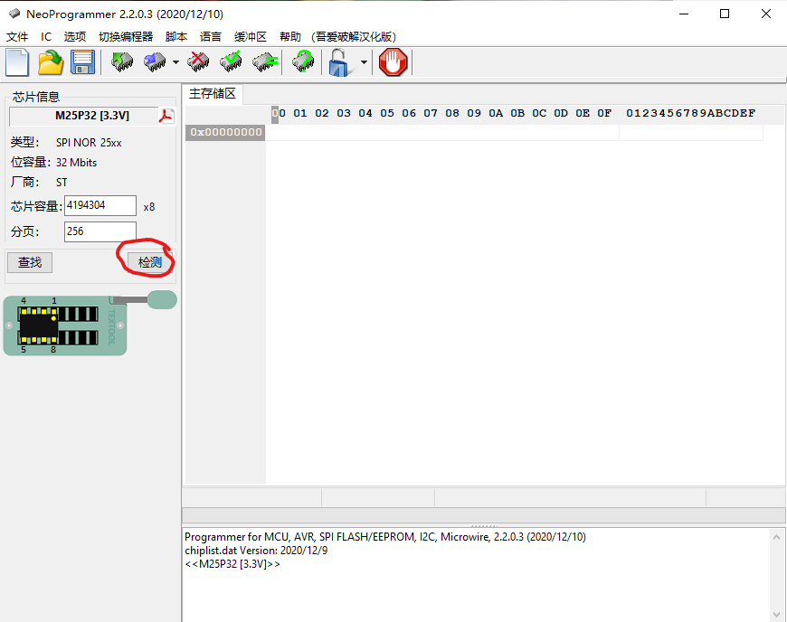Open the 缓冲区 menu
This screenshot has height=622, width=787.
(x=250, y=37)
